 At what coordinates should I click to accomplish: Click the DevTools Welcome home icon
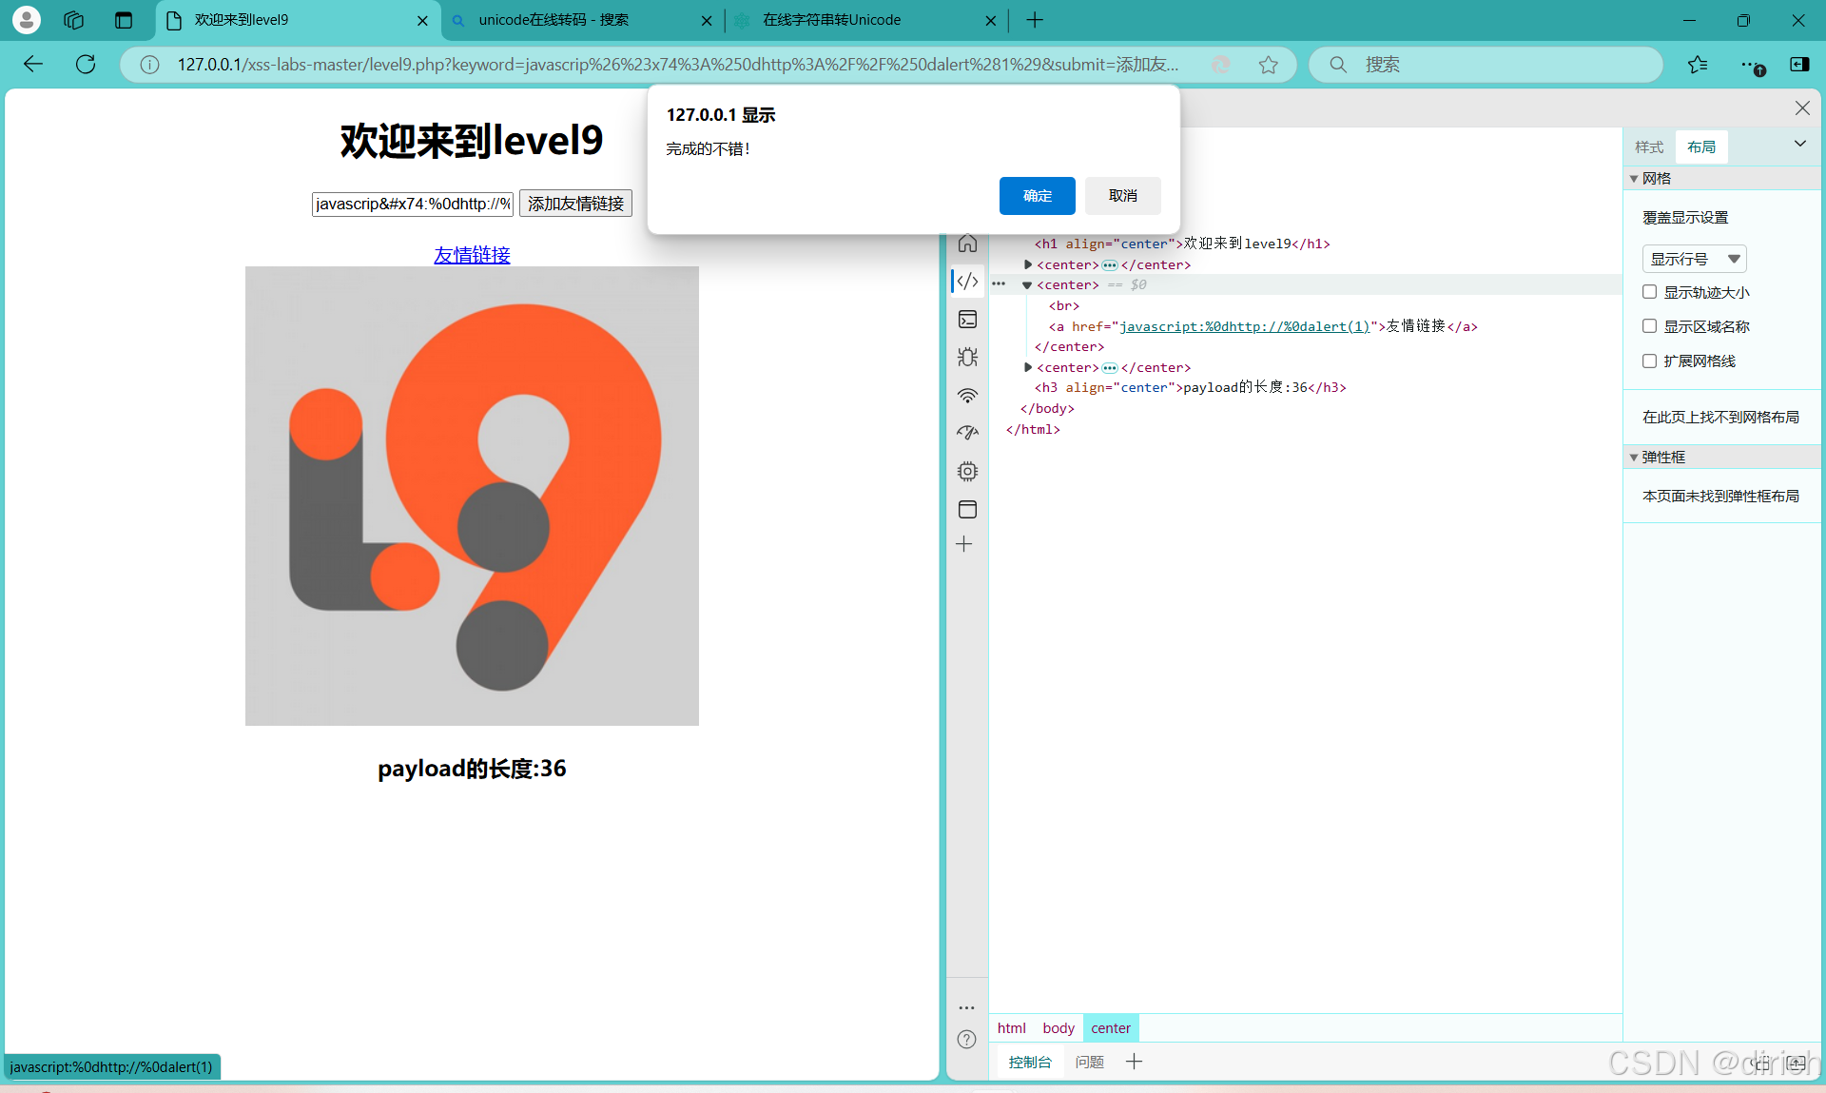(x=967, y=244)
